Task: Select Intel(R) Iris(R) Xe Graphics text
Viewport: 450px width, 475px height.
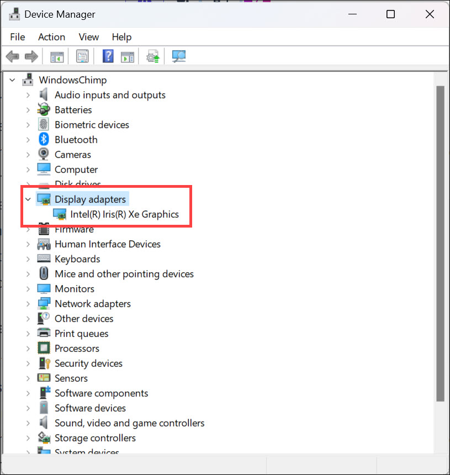Action: [x=124, y=214]
